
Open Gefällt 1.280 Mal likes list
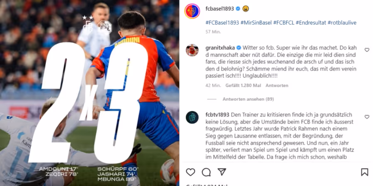pos(243,86)
